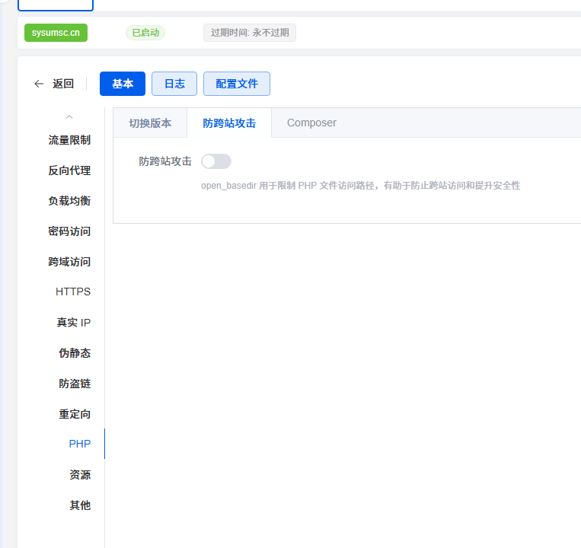Click the 基本 button
Screen dimensions: 581x548
[123, 84]
